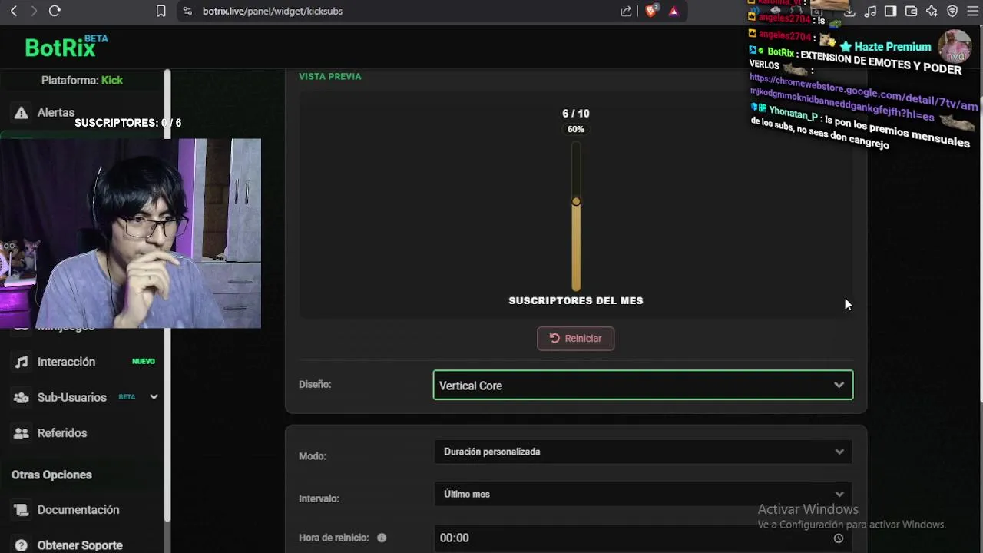Click the subscriber progress bar handle
The image size is (983, 553).
click(576, 201)
